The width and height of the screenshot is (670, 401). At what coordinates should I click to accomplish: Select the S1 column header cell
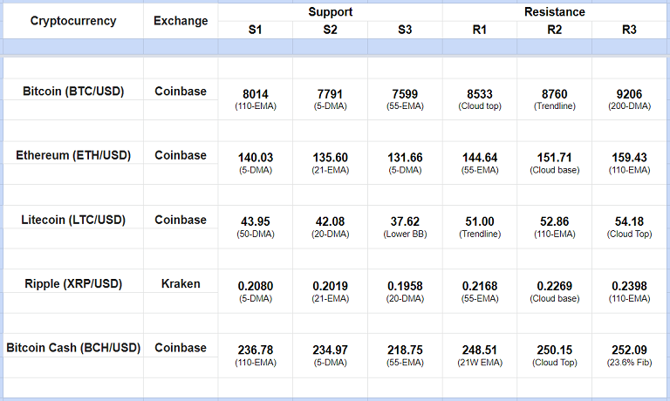(256, 30)
